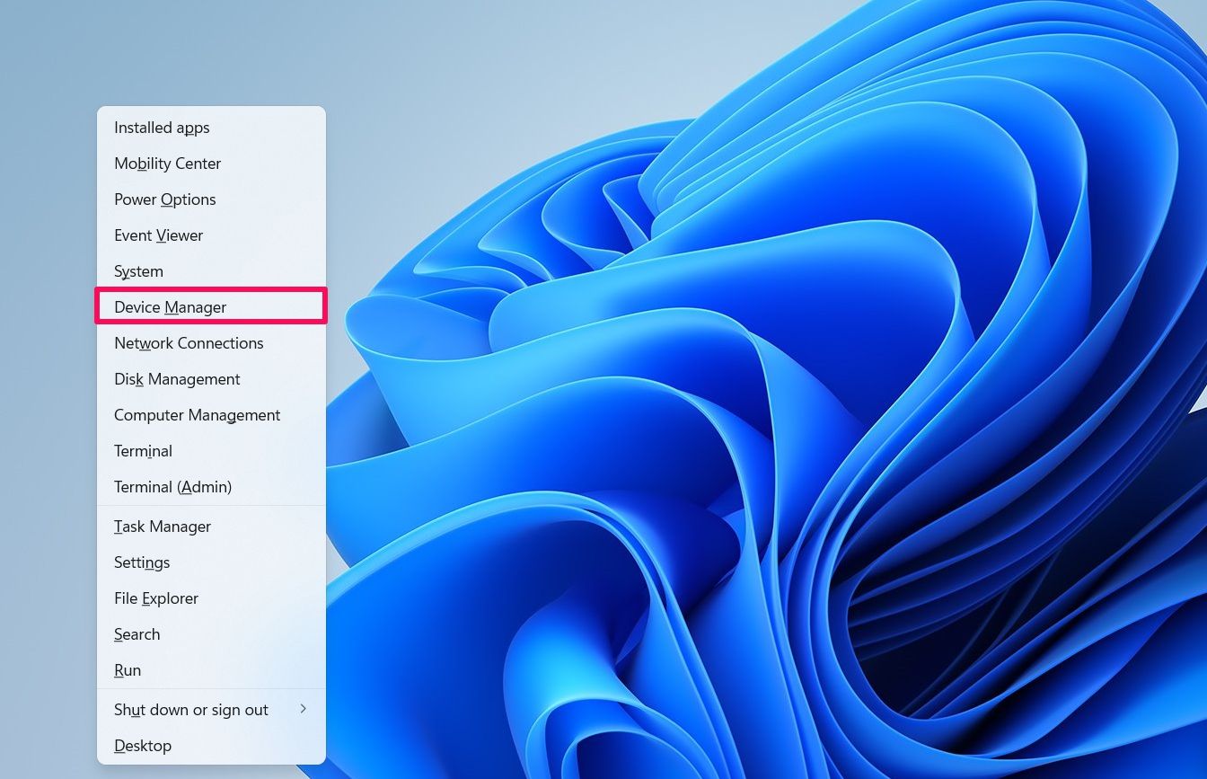The width and height of the screenshot is (1207, 779).
Task: Expand the Shut down or sign out submenu
Action: tap(303, 709)
